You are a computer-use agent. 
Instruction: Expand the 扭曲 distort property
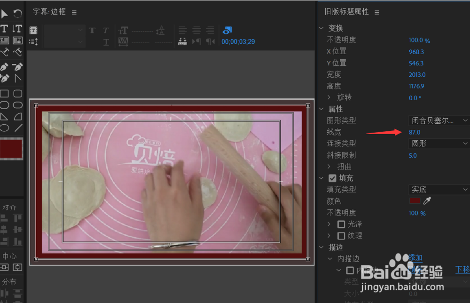(x=329, y=167)
